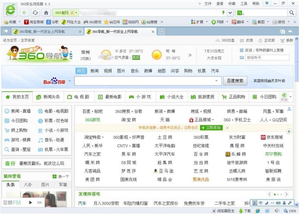Click the 扩展 extensions icon
This screenshot has height=214, width=299.
(x=193, y=22)
